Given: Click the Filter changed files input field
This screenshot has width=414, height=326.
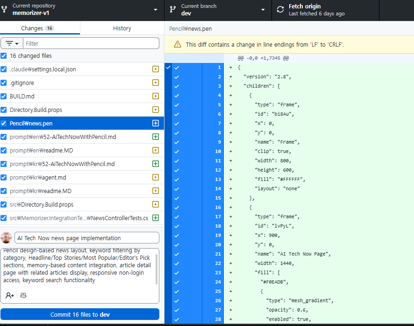Looking at the screenshot, I should click(91, 43).
